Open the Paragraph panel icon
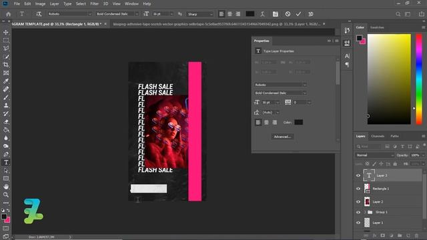 pyautogui.click(x=347, y=65)
